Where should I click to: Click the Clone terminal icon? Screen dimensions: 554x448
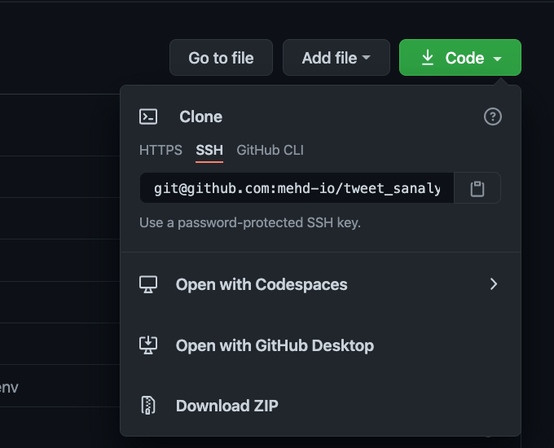click(x=148, y=116)
